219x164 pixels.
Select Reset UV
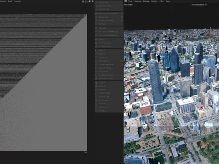click(109, 90)
